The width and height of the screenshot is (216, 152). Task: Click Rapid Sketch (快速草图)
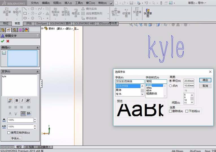point(148,13)
